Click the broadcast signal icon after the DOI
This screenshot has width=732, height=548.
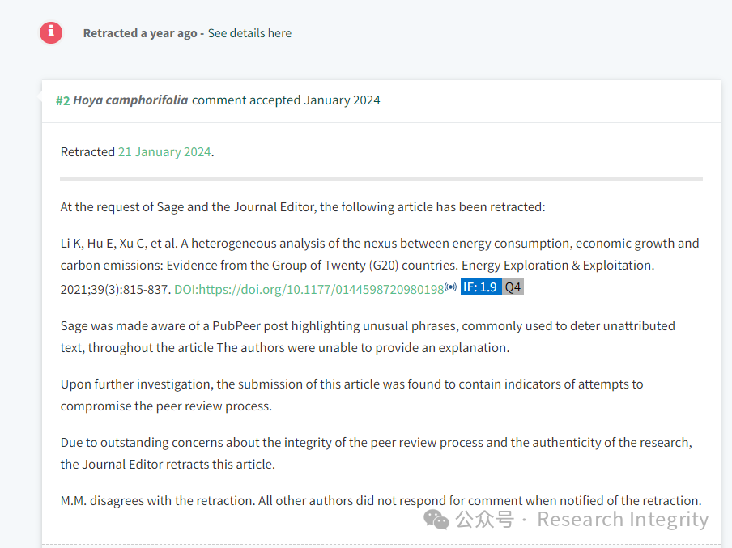pos(451,287)
